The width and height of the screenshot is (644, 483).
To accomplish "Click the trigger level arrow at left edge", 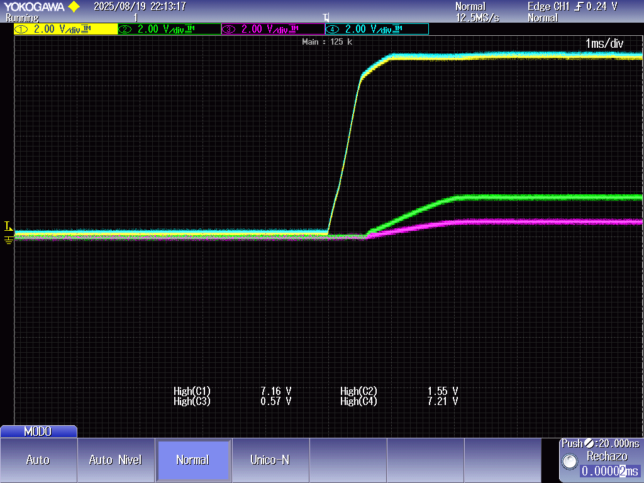I will (8, 226).
